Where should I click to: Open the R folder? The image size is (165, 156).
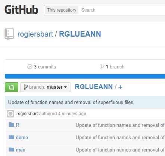coord(18,125)
